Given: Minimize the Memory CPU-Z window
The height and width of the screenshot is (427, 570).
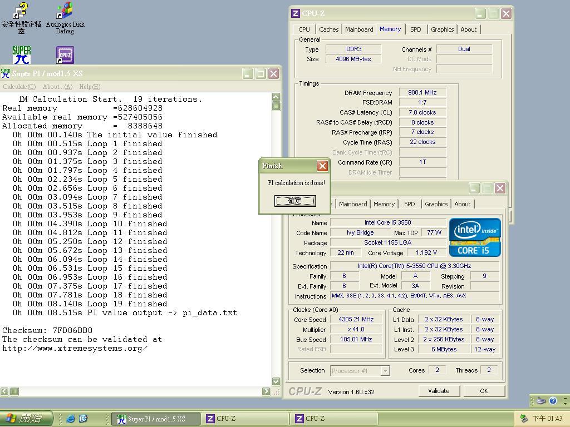Looking at the screenshot, I should pos(480,14).
